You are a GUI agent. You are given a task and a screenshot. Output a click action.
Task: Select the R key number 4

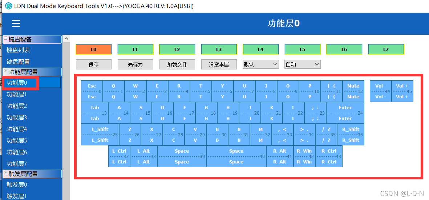pos(179,91)
